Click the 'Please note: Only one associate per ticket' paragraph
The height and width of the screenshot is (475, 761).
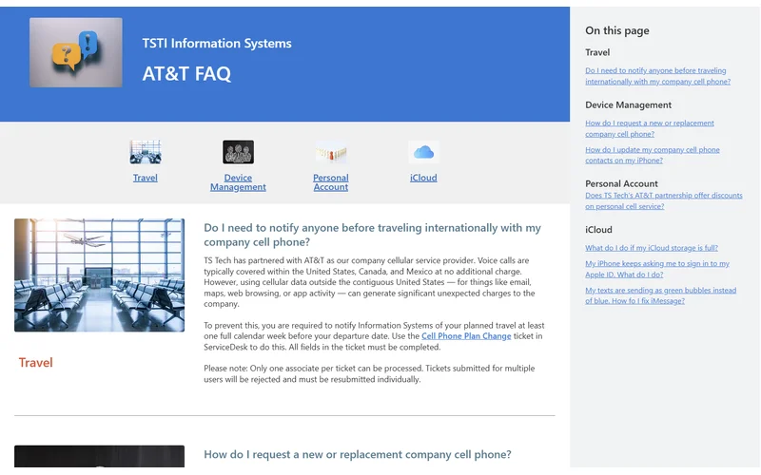pyautogui.click(x=369, y=373)
